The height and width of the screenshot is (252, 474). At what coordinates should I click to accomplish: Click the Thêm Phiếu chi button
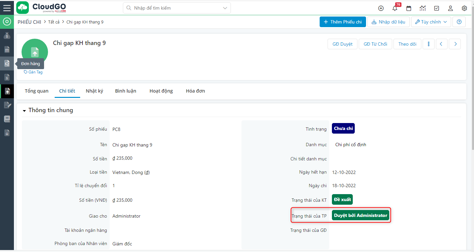click(343, 22)
